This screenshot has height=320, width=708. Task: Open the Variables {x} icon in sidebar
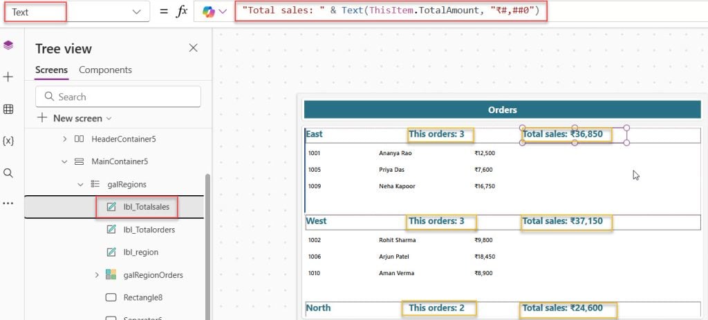[8, 141]
